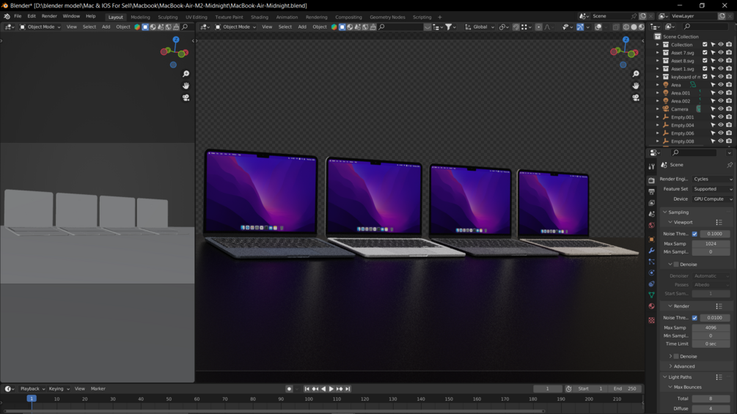
Task: Click zoom magnifier in left viewport
Action: pyautogui.click(x=186, y=74)
